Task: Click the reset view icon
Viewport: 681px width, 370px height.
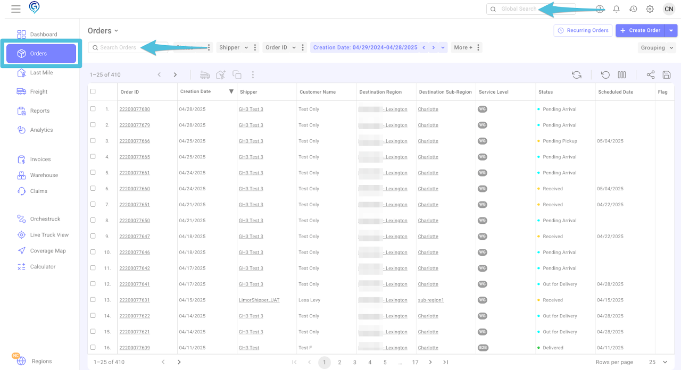Action: 605,75
